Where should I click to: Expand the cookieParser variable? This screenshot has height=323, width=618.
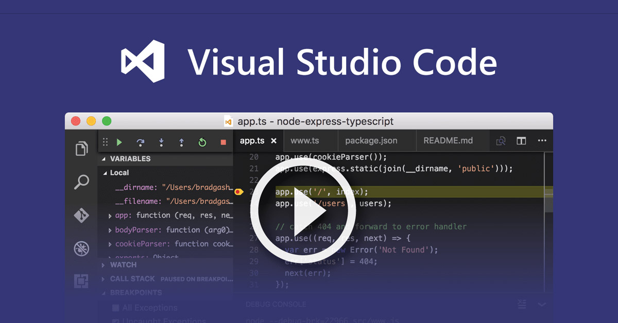click(x=110, y=244)
